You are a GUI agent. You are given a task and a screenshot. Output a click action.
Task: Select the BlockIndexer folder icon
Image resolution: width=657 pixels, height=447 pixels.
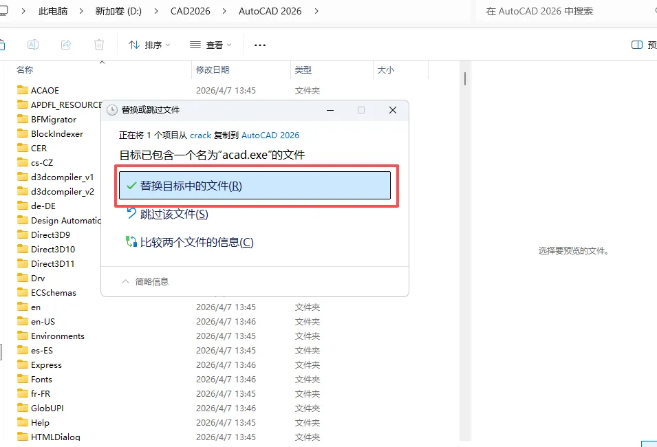click(23, 133)
